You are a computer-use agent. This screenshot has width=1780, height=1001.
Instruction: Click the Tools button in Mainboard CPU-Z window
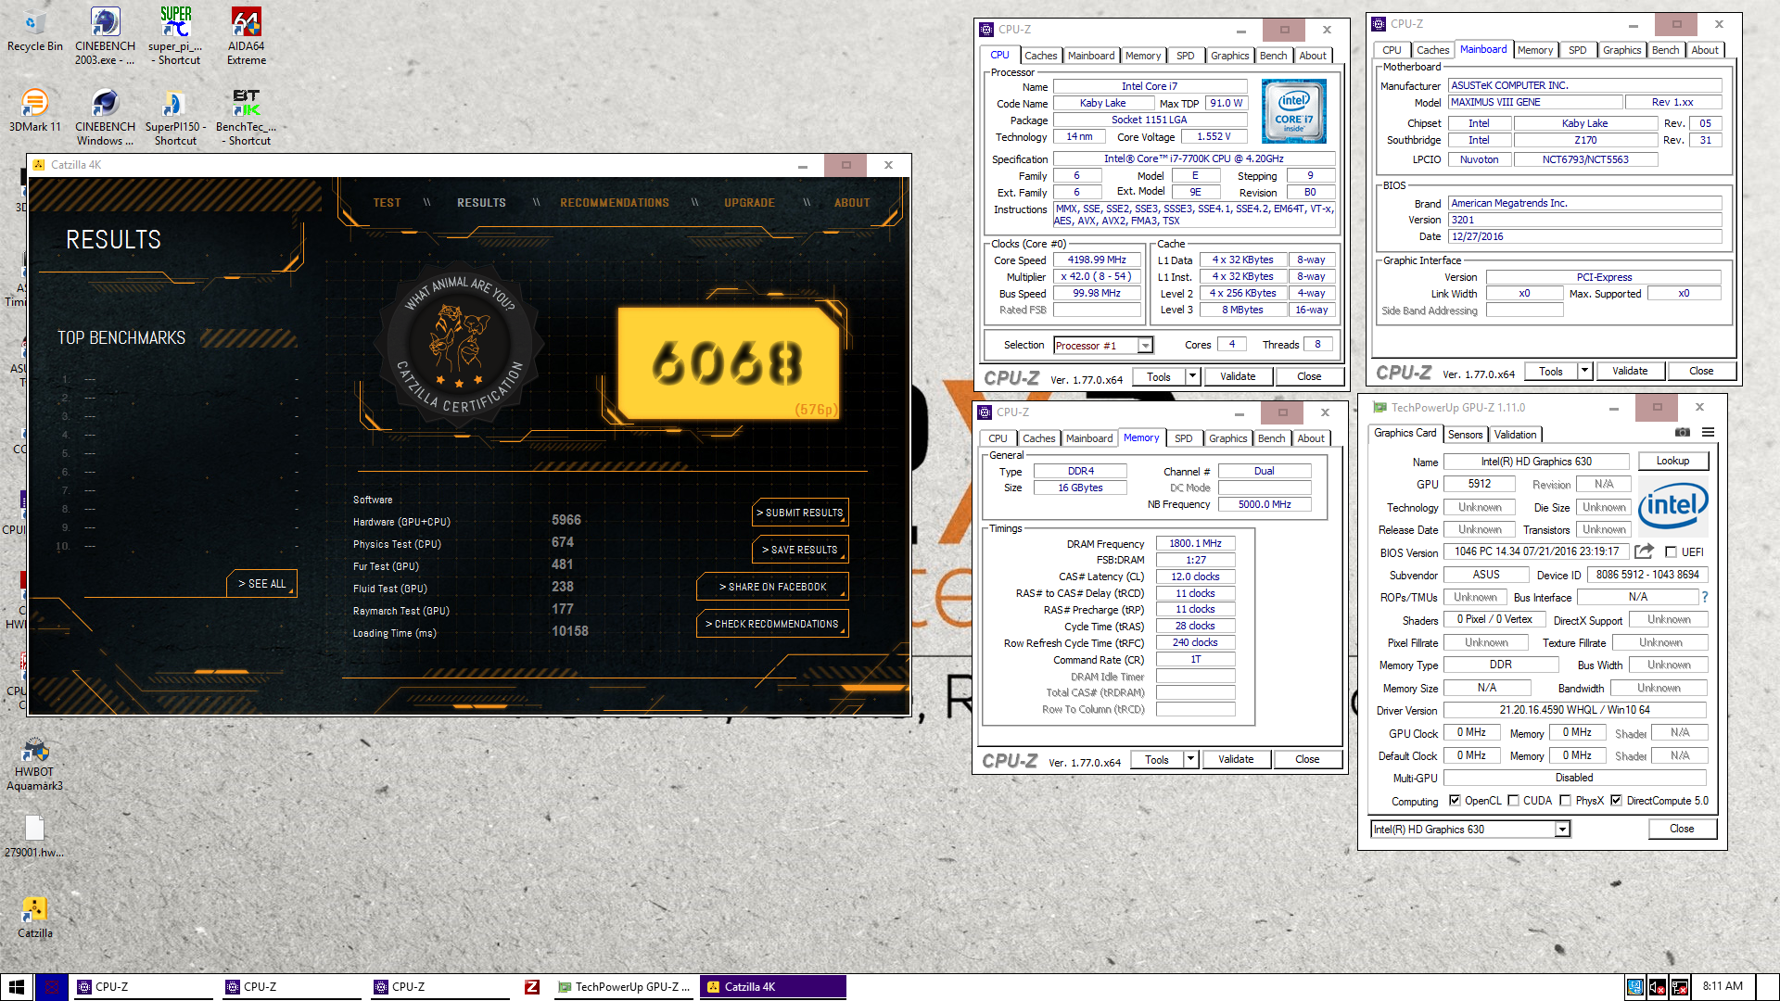pos(1551,371)
